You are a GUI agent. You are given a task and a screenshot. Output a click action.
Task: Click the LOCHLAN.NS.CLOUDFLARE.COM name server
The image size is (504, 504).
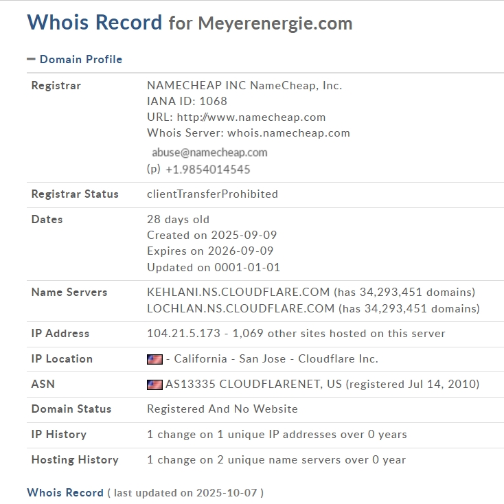click(240, 309)
